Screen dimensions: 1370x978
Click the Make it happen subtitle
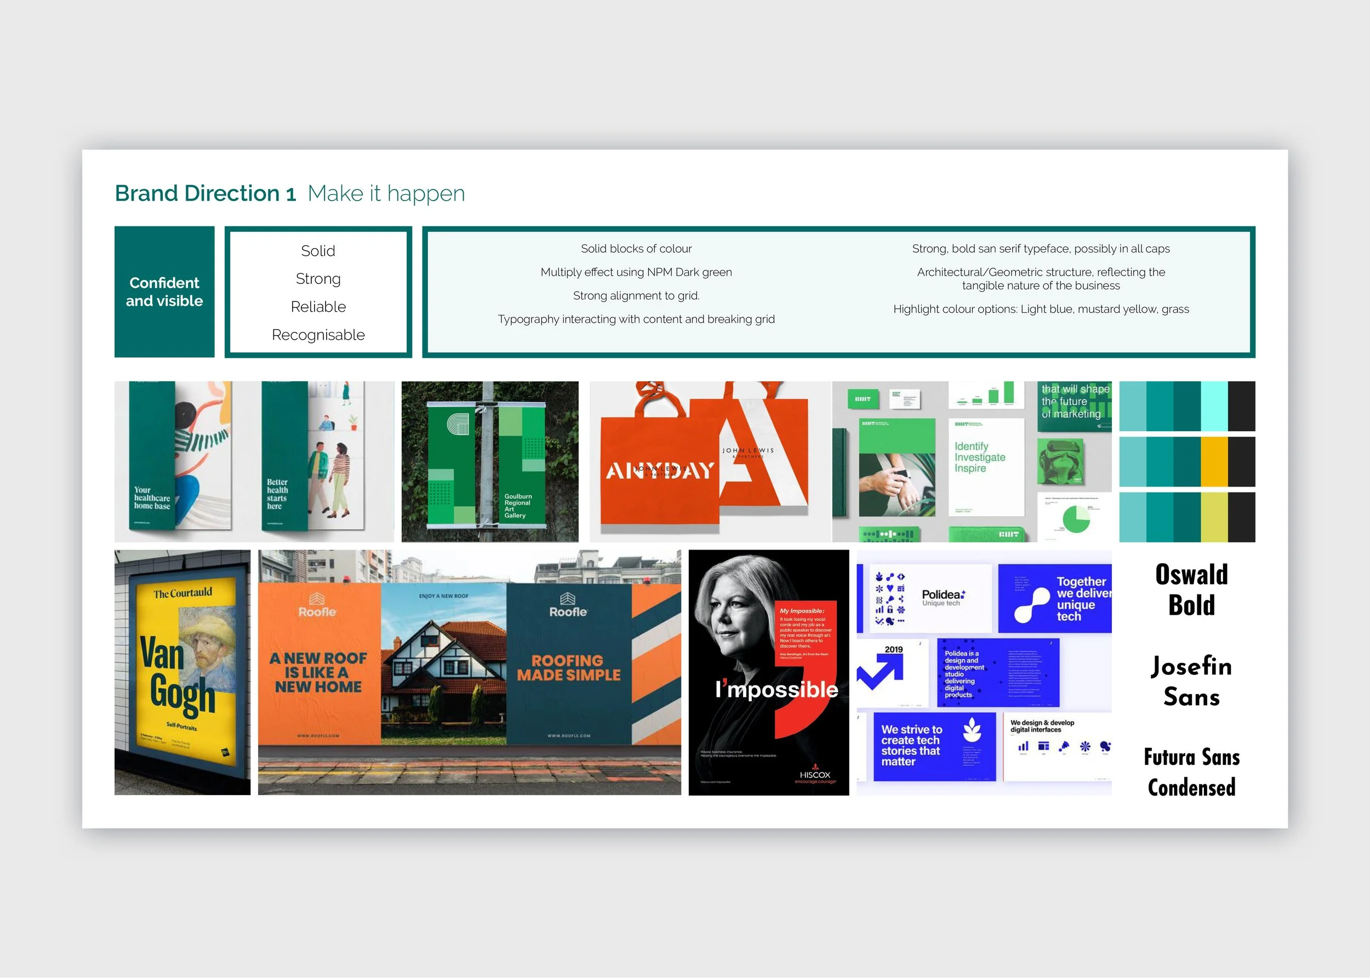click(386, 193)
